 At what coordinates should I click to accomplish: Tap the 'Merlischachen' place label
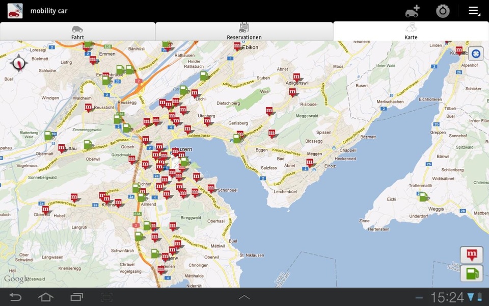pos(390,102)
